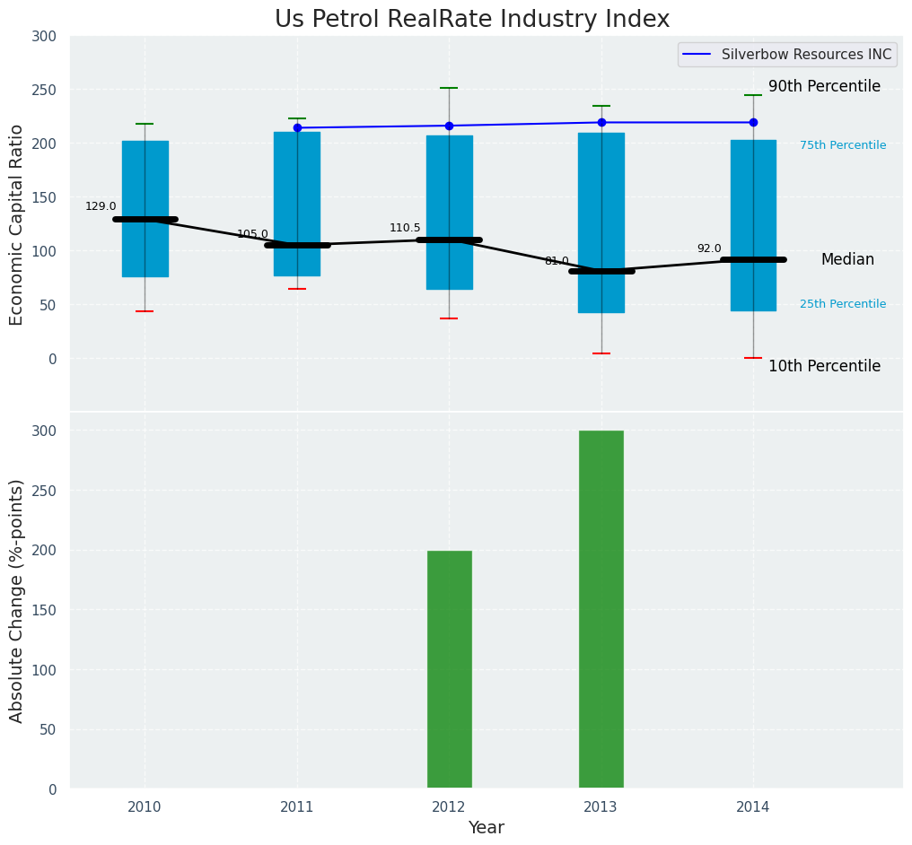Click the 81.0 median value label

[x=557, y=262]
